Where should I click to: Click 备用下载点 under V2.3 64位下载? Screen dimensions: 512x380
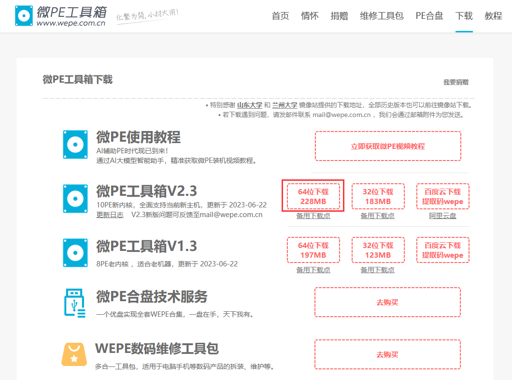coord(313,216)
